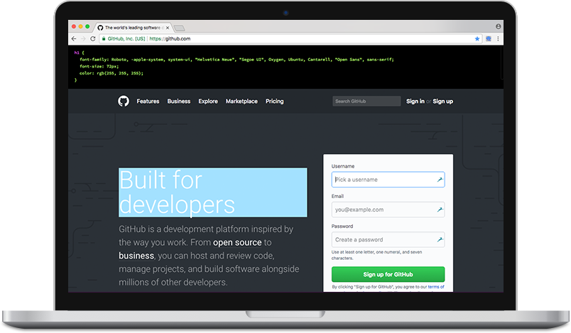This screenshot has width=571, height=333.
Task: Click the highlighted Built for developers heading
Action: click(x=212, y=192)
